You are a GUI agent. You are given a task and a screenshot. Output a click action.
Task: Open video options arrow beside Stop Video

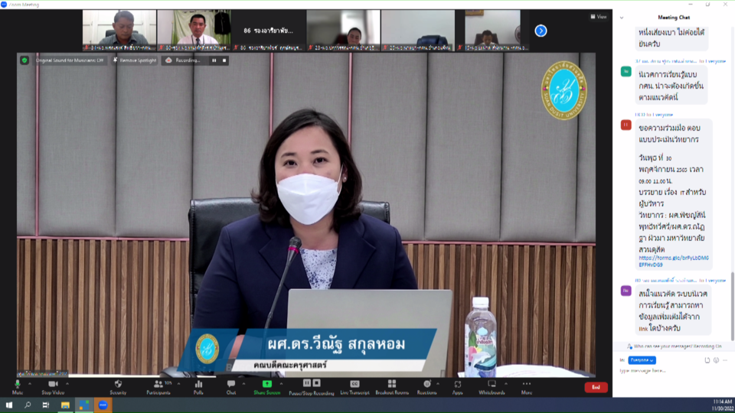(x=67, y=384)
